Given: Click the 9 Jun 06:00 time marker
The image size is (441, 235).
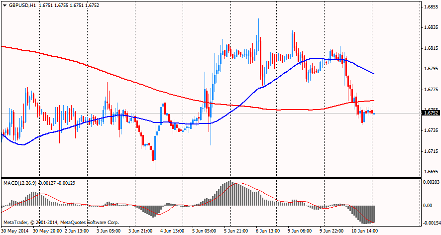Looking at the screenshot, I should pyautogui.click(x=299, y=231).
